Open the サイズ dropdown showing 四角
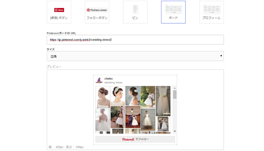 (135, 56)
